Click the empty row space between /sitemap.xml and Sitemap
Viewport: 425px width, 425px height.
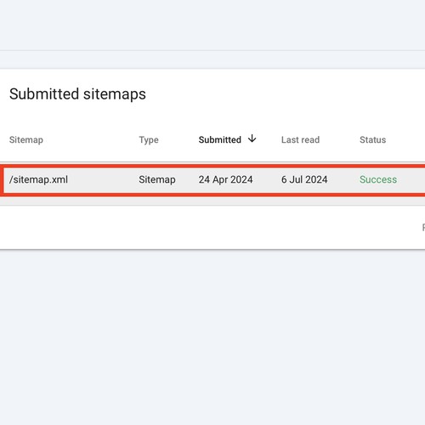click(x=104, y=179)
